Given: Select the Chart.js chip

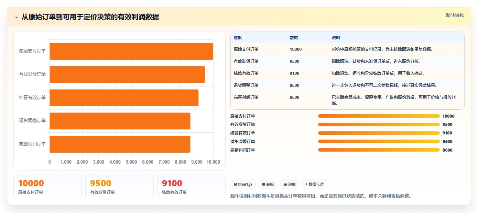Looking at the screenshot, I should (243, 184).
